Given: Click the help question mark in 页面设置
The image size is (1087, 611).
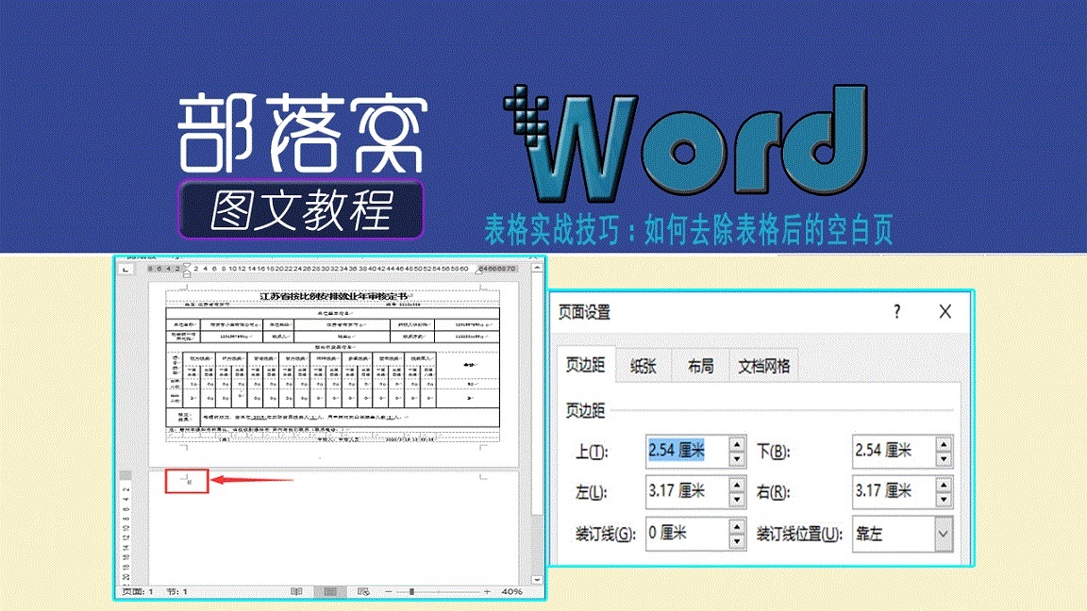Looking at the screenshot, I should tap(897, 312).
